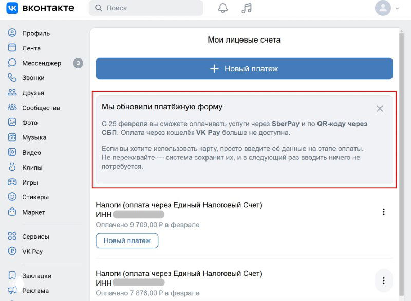Open the kebab menu for the second Налоги payment
The width and height of the screenshot is (411, 301).
pos(384,280)
